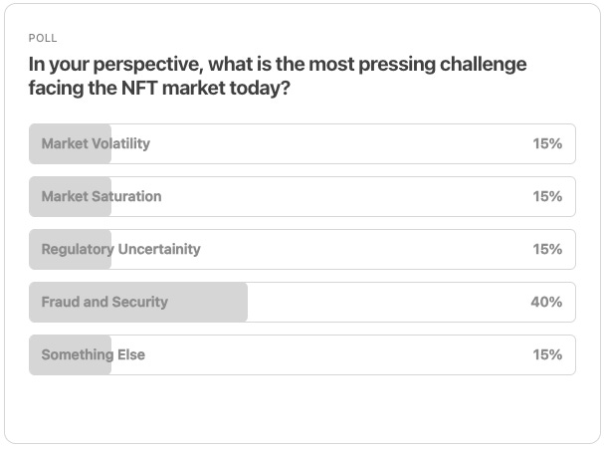The width and height of the screenshot is (604, 450).
Task: Select the Market Volatility poll option
Action: tap(302, 143)
